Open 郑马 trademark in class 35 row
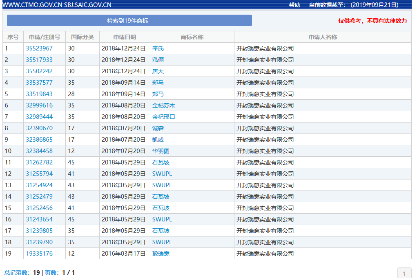 158,83
